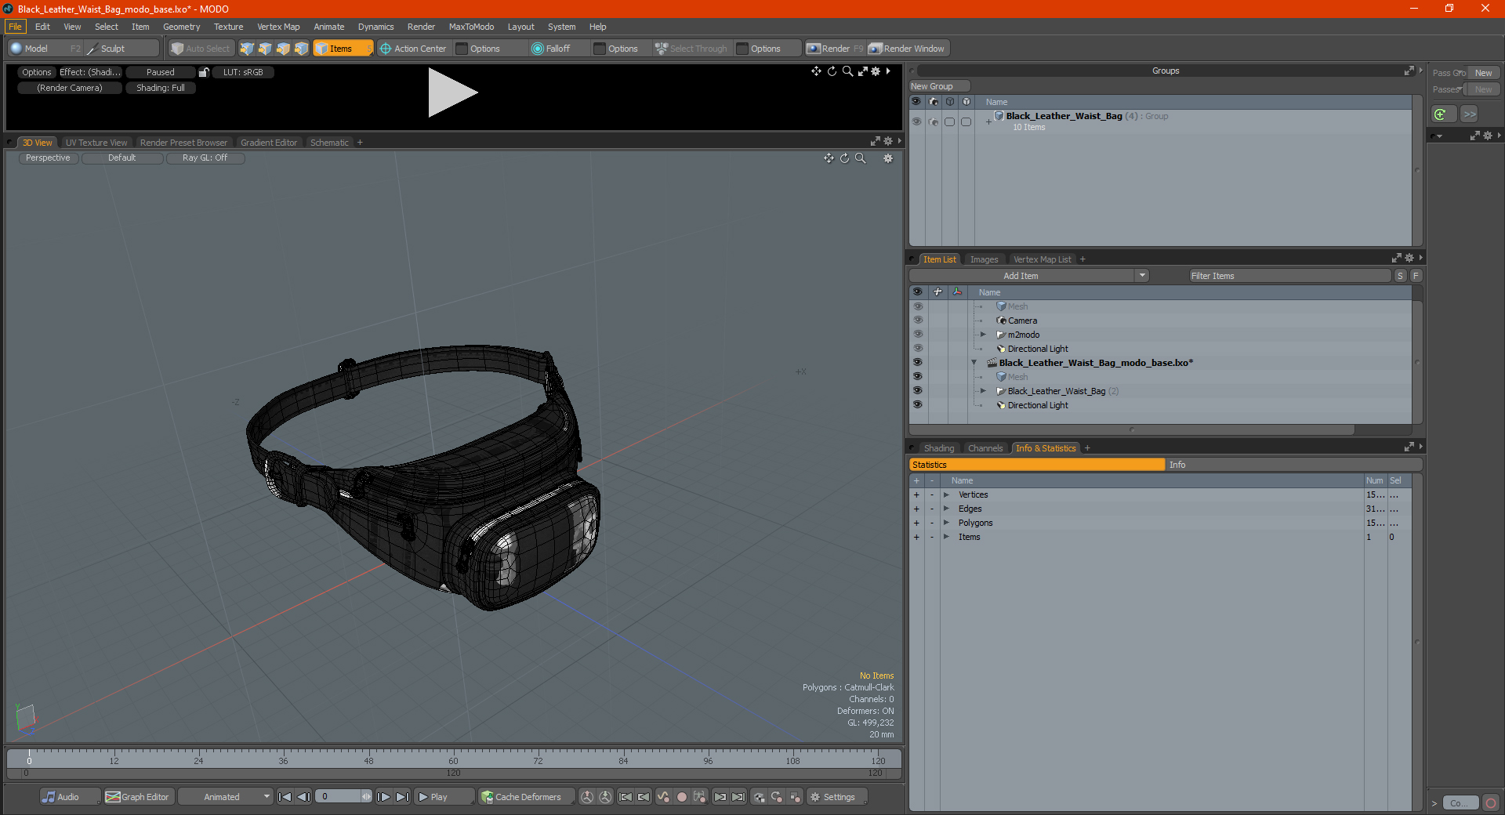Select Vertices selection mode icon
The height and width of the screenshot is (815, 1505).
click(247, 49)
